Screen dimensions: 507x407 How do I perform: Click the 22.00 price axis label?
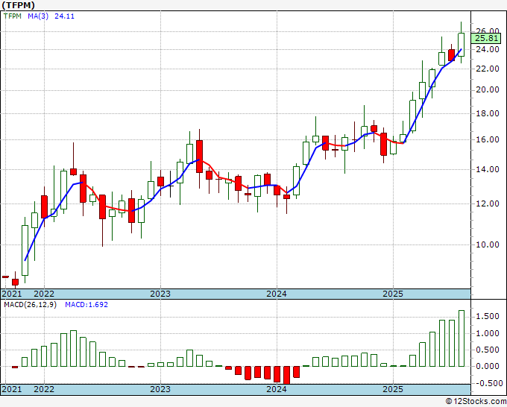click(488, 69)
